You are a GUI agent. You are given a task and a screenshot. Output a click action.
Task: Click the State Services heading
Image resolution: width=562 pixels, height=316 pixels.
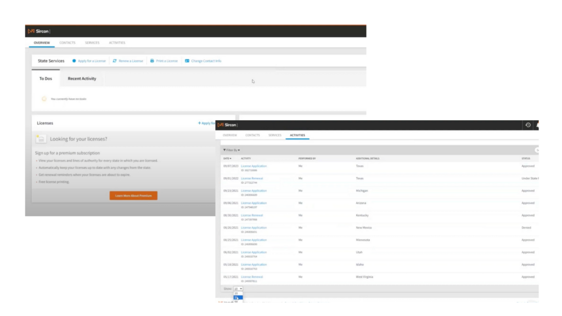[x=51, y=61]
